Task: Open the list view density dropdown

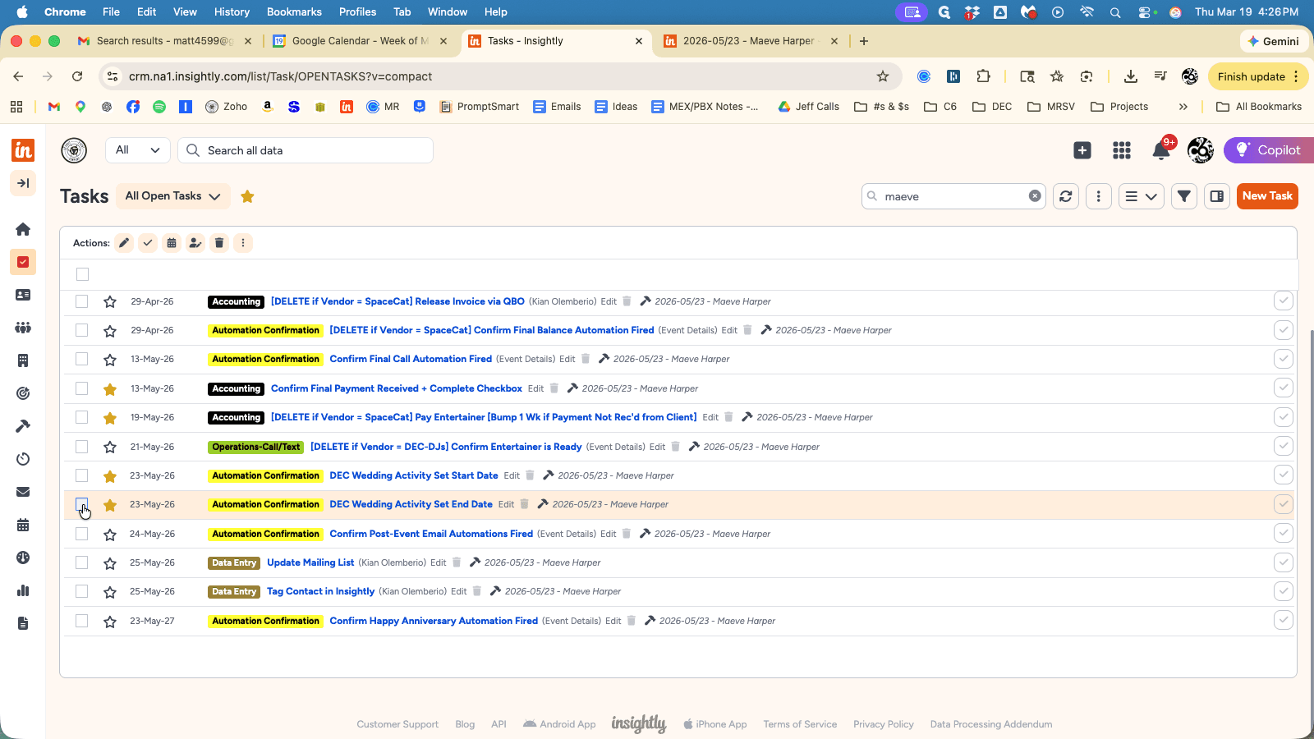Action: click(x=1142, y=196)
